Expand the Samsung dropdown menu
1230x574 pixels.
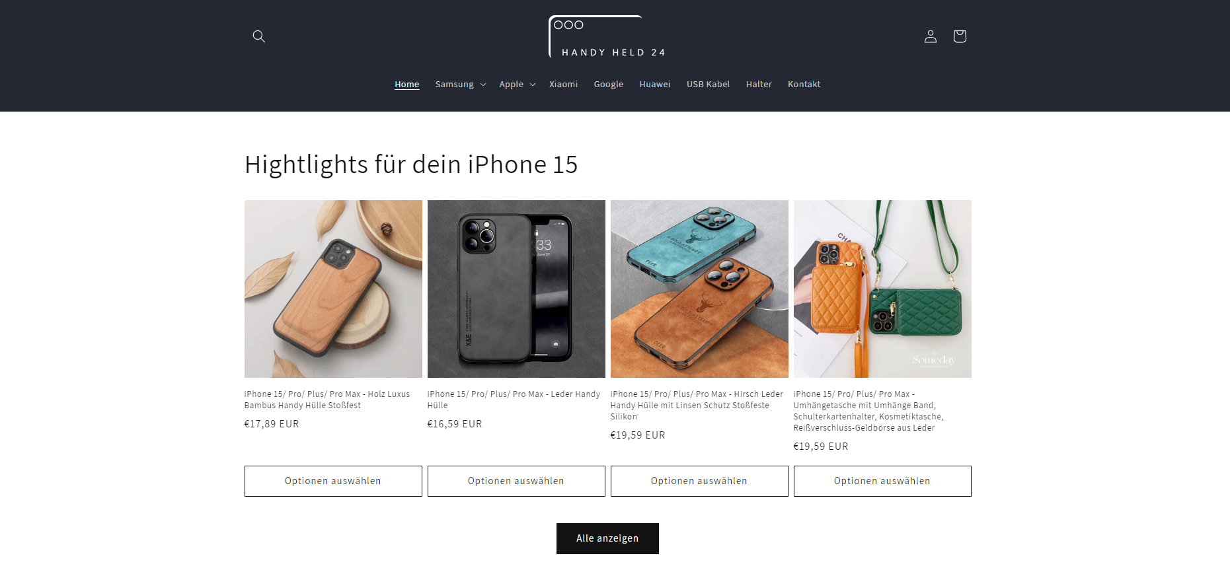tap(461, 85)
